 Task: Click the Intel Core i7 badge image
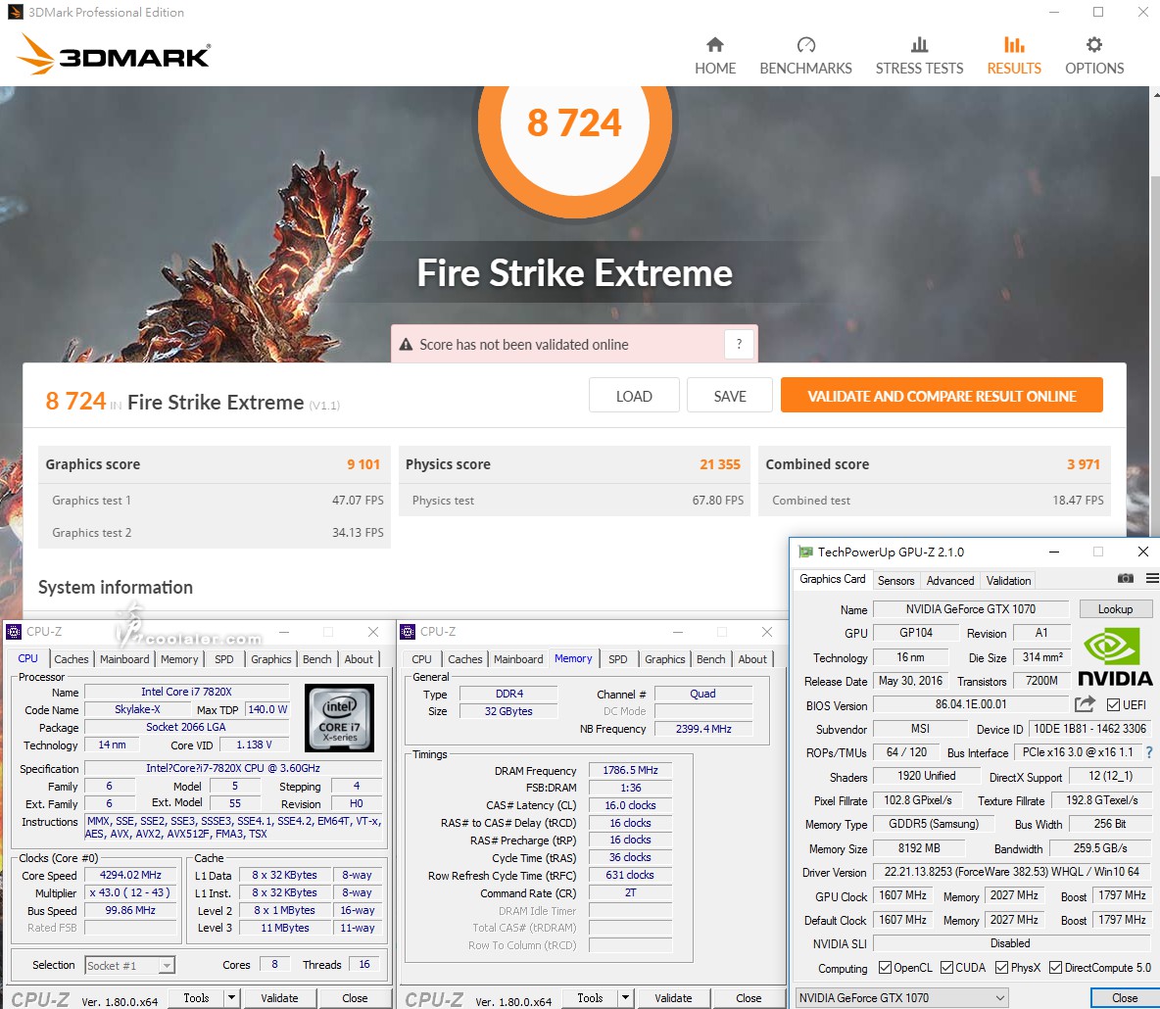click(340, 717)
